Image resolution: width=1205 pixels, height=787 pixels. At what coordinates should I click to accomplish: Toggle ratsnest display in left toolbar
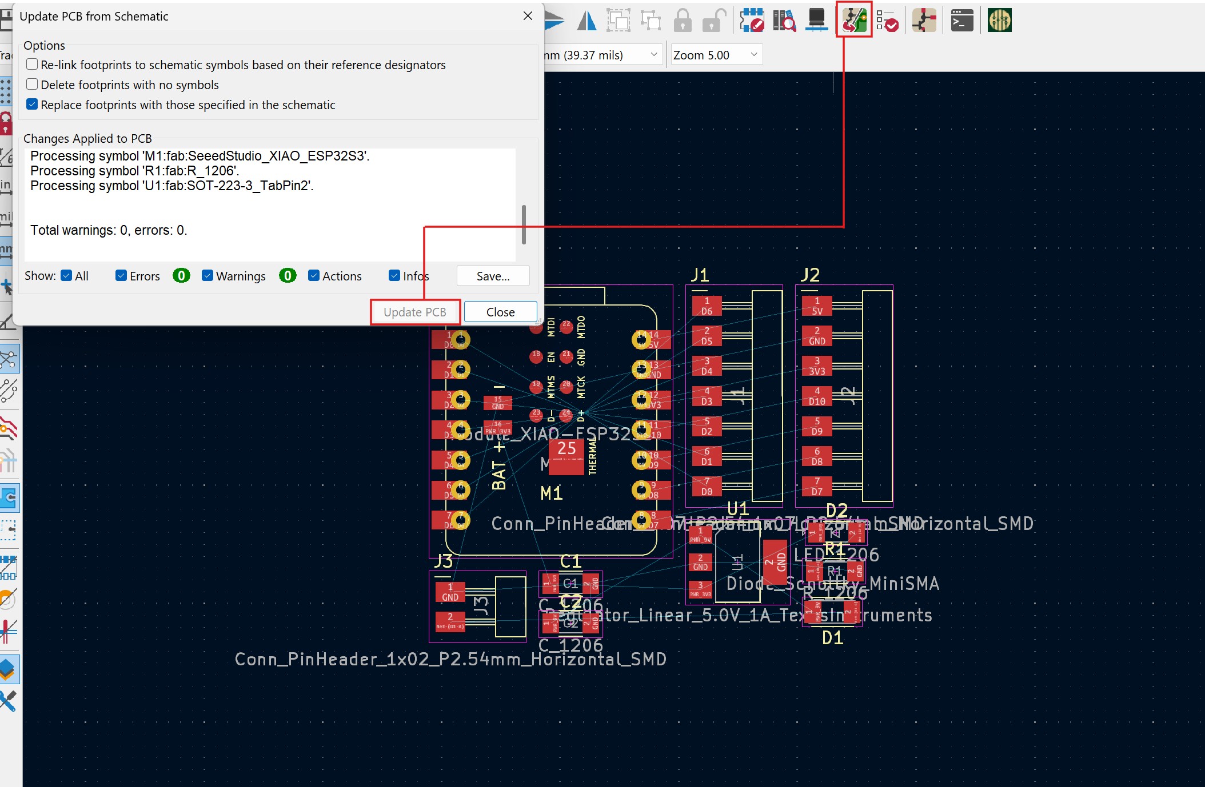point(9,359)
